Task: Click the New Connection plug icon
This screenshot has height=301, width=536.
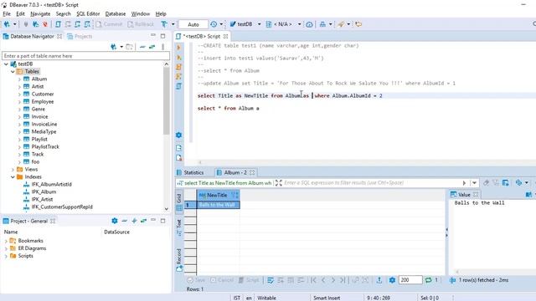Action: pos(7,24)
